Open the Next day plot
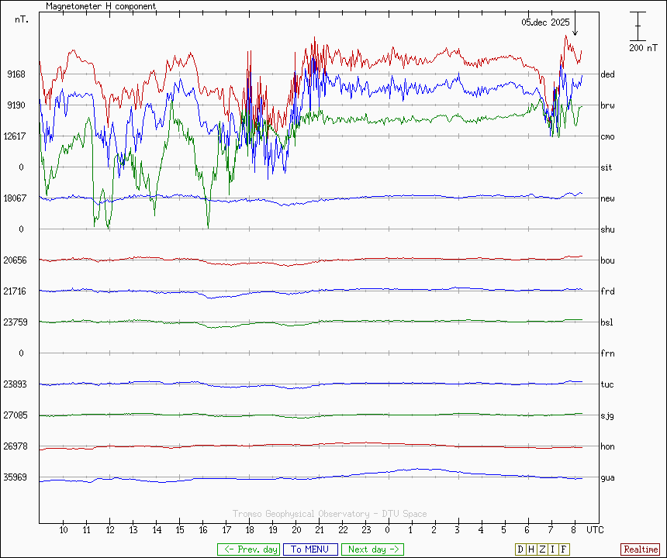667x558 pixels. pos(372,549)
